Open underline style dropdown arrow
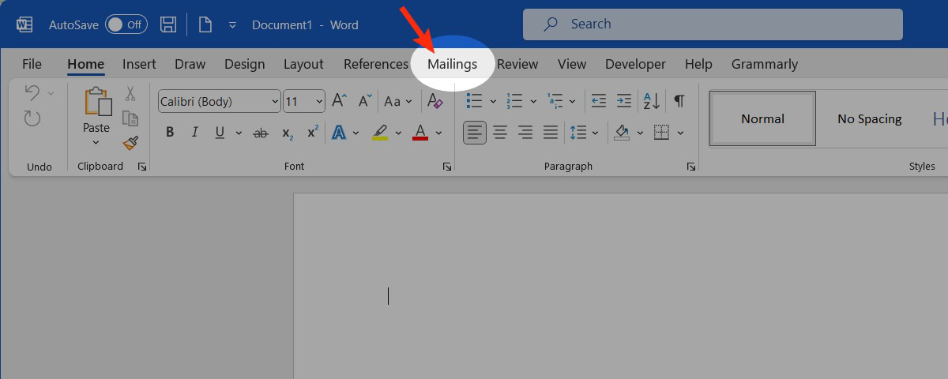The image size is (948, 379). (x=238, y=133)
